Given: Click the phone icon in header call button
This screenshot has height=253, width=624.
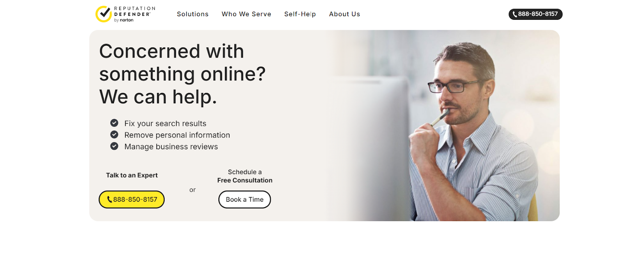Looking at the screenshot, I should point(515,14).
